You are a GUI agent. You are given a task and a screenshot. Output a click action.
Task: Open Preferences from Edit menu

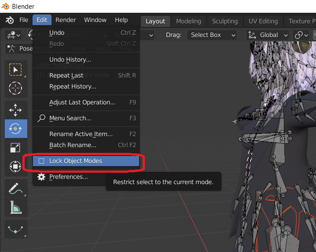pos(69,177)
